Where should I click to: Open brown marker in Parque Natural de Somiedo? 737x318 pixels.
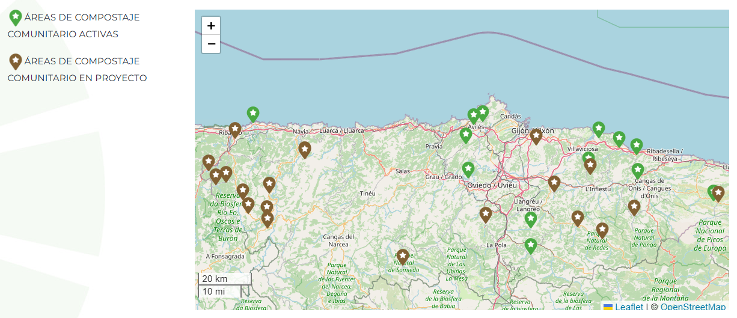coord(403,256)
